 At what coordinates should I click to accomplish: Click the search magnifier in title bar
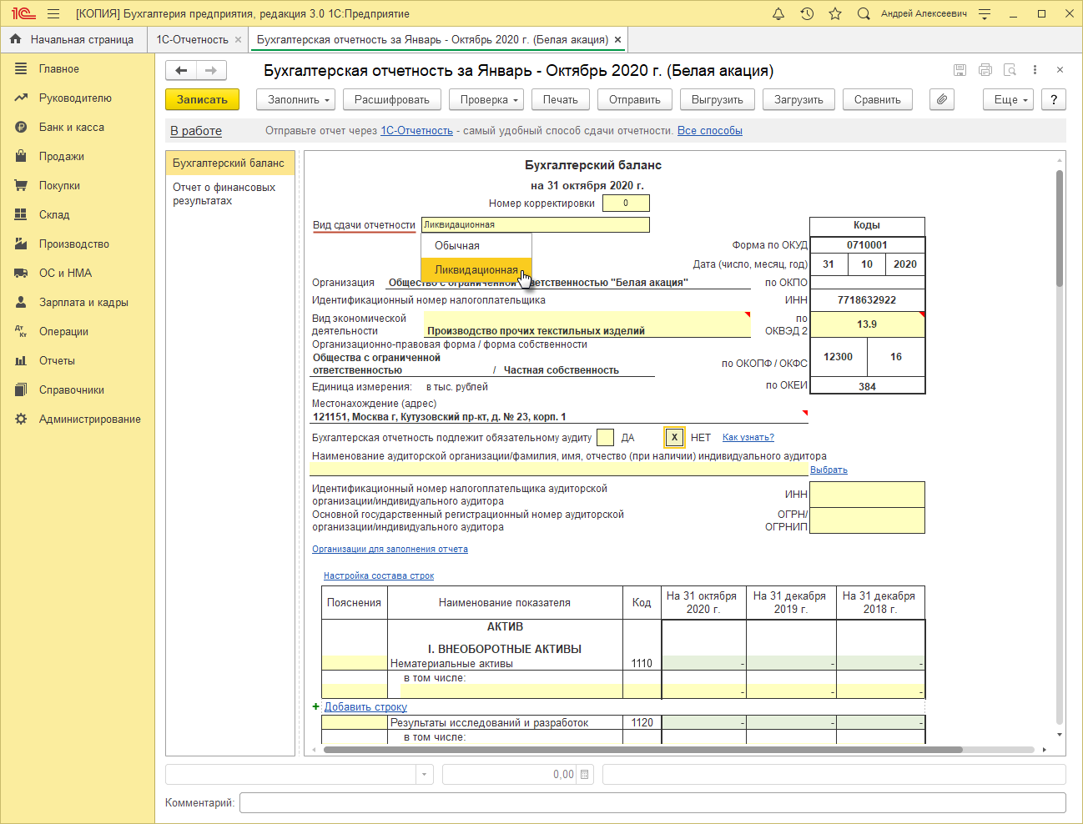pyautogui.click(x=864, y=14)
